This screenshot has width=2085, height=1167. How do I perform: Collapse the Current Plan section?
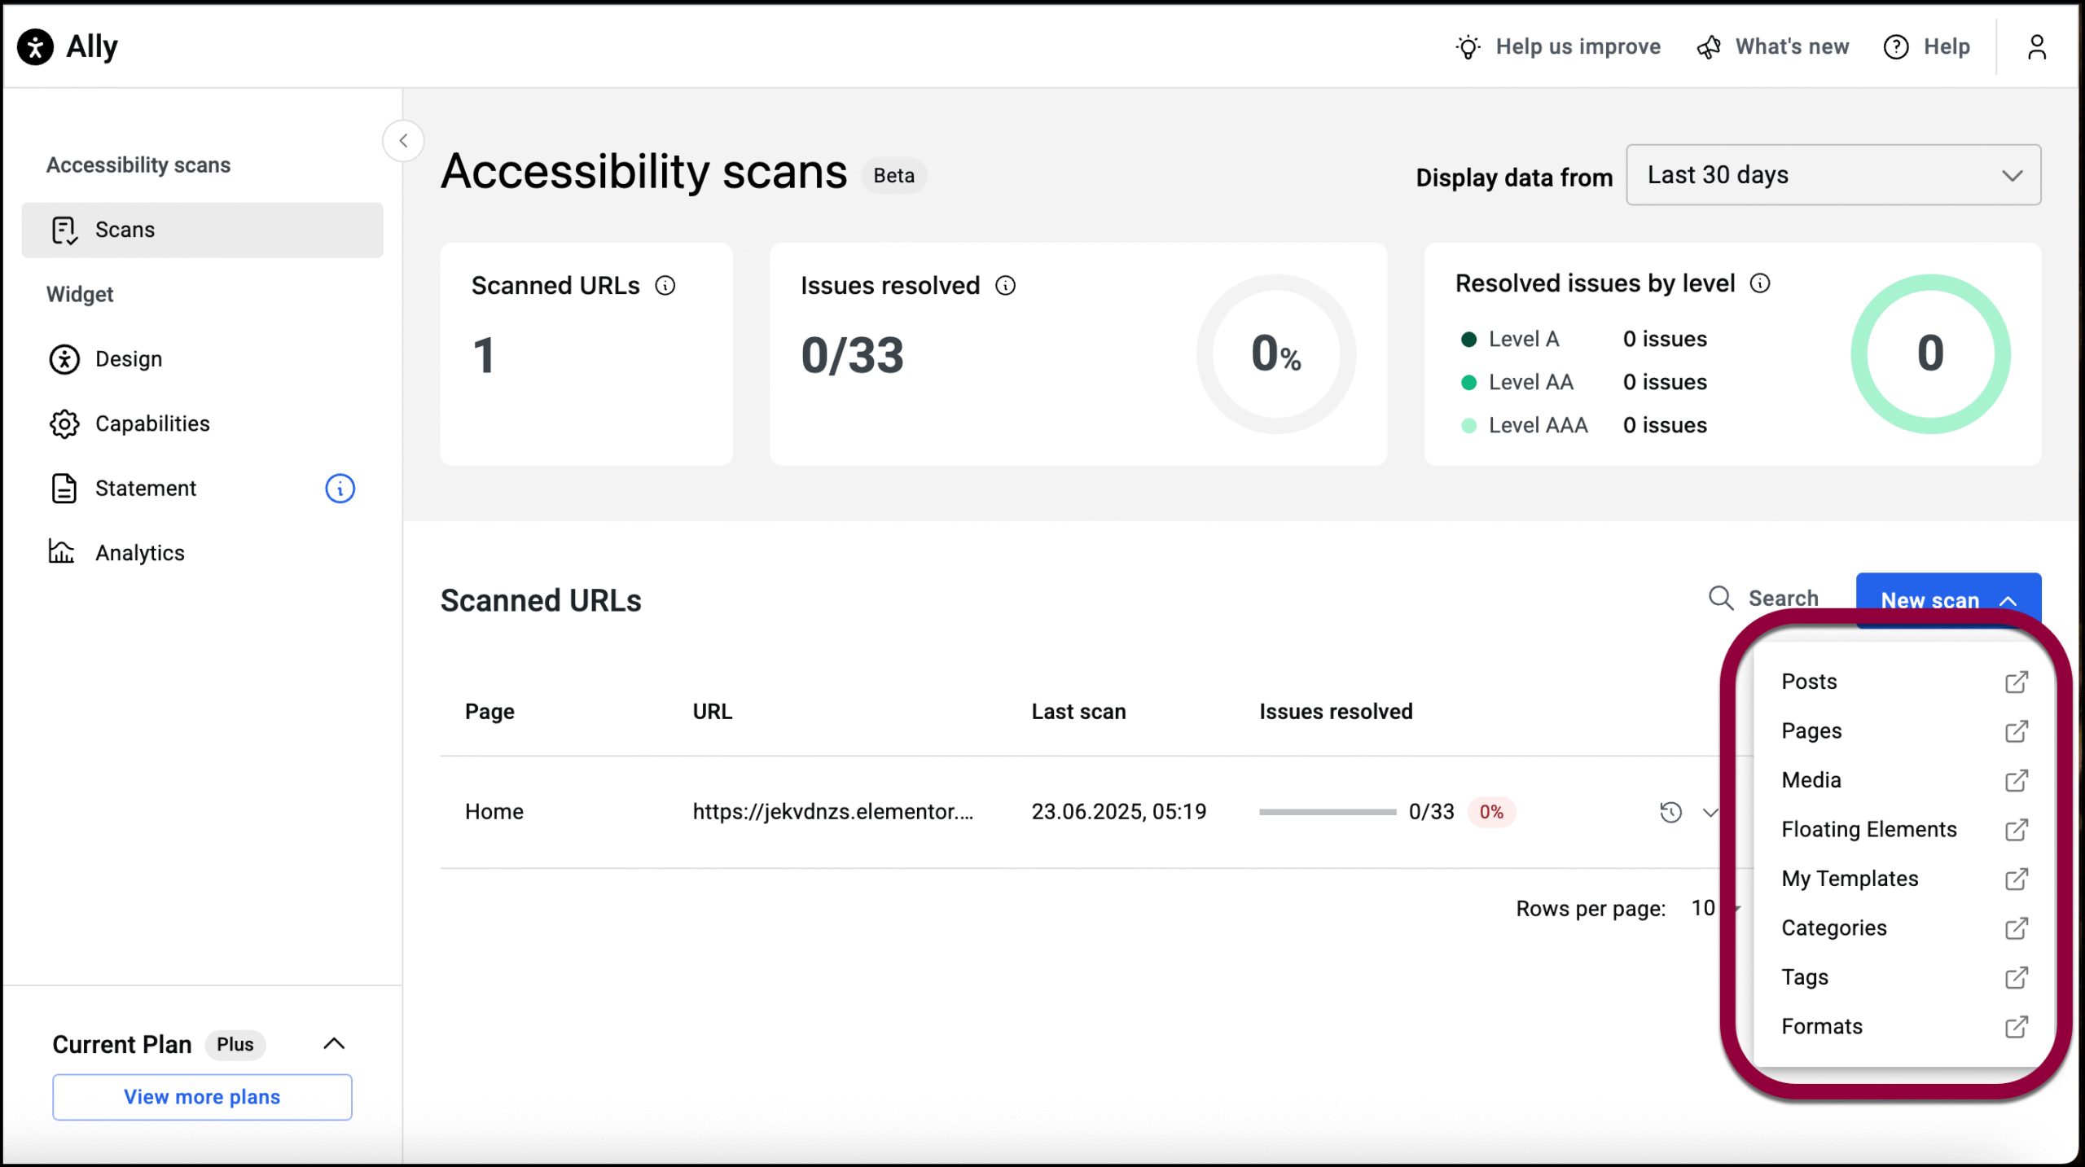[334, 1044]
